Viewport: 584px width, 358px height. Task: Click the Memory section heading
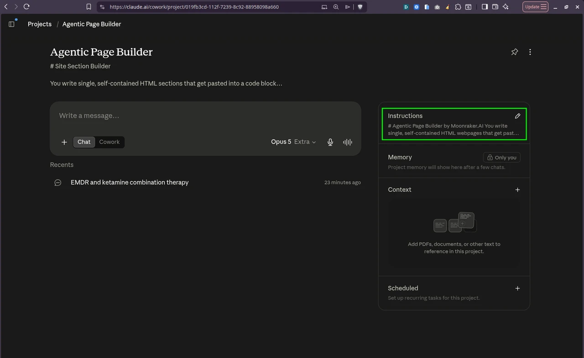coord(400,157)
